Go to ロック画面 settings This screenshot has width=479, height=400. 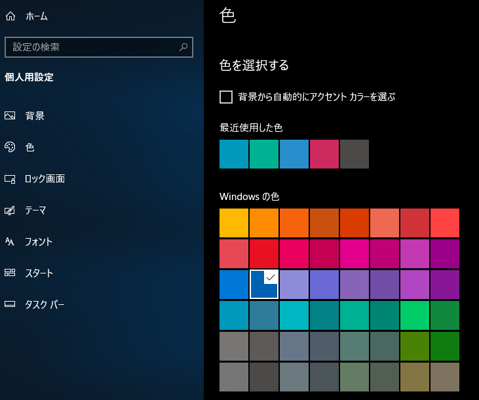point(45,179)
